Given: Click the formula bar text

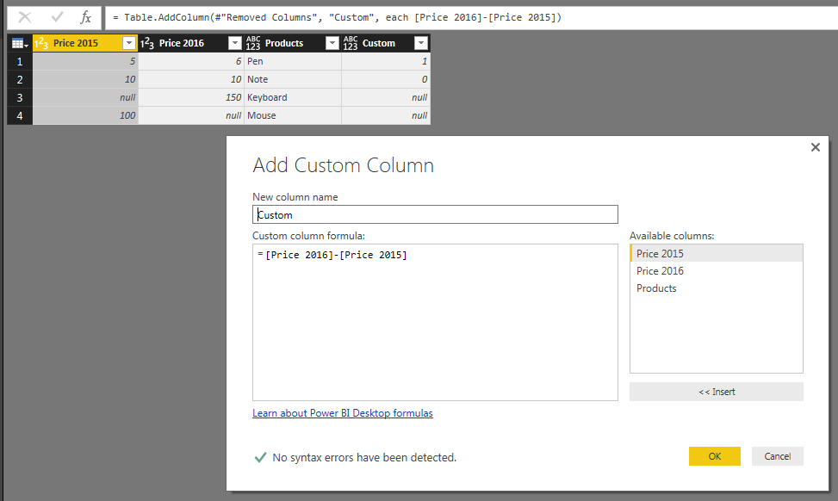Looking at the screenshot, I should pos(338,17).
